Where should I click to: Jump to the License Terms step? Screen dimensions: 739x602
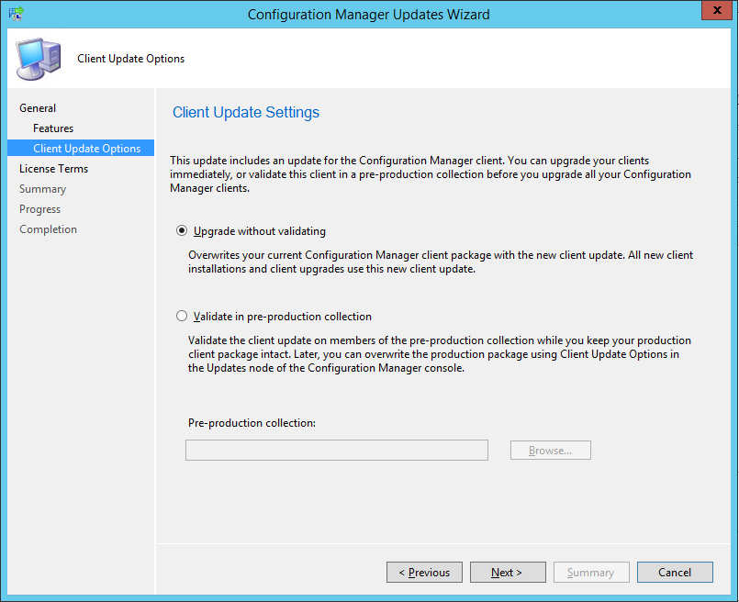(54, 169)
